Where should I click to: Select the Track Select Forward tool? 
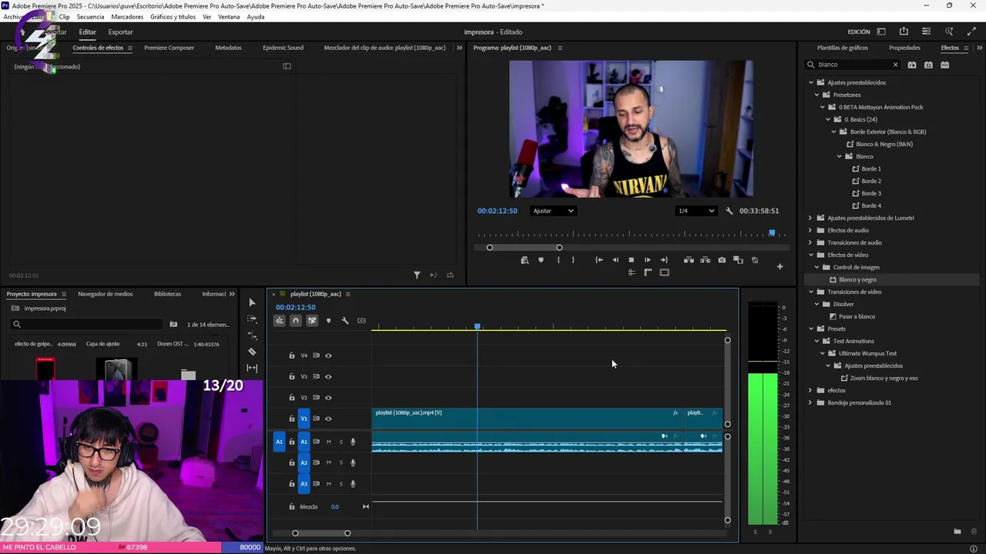252,319
